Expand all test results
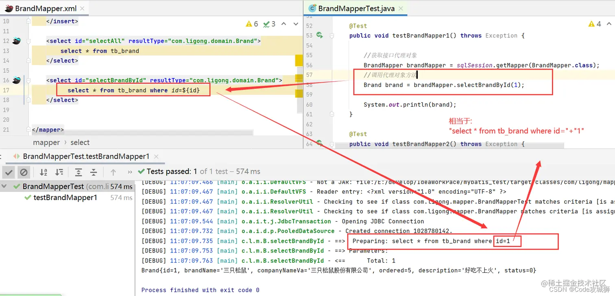This screenshot has height=296, width=615. [x=79, y=172]
